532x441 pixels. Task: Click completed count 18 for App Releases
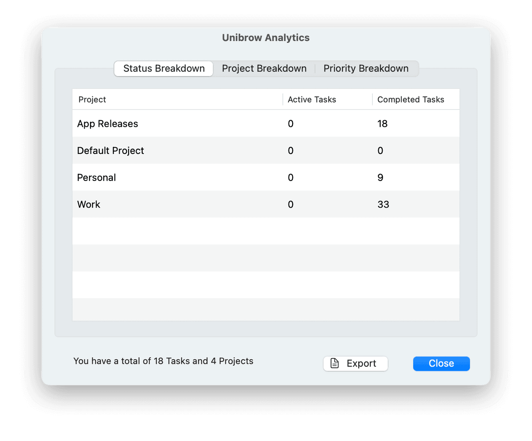(x=382, y=124)
